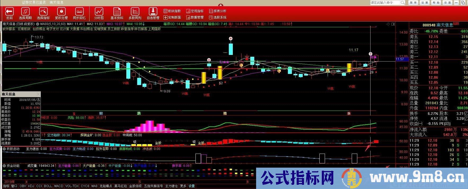This screenshot has height=189, width=468.
Task: Open the 选择指标 indicator picker
Action: click(43, 13)
